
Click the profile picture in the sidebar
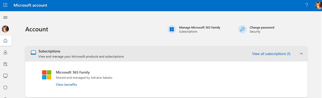[x=5, y=29]
